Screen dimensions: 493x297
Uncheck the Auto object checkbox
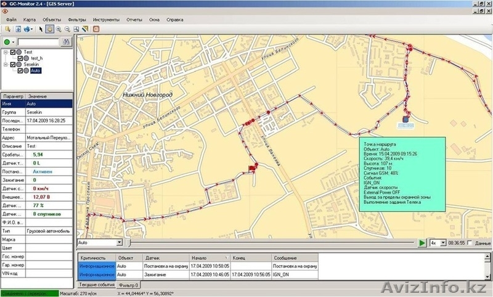tap(20, 71)
